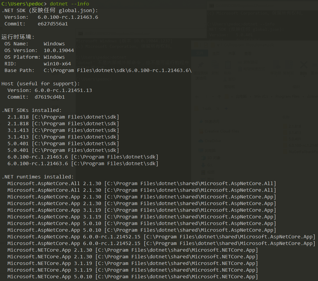Open a new Explorer tab with plus button
318x281 pixels.
click(226, 109)
